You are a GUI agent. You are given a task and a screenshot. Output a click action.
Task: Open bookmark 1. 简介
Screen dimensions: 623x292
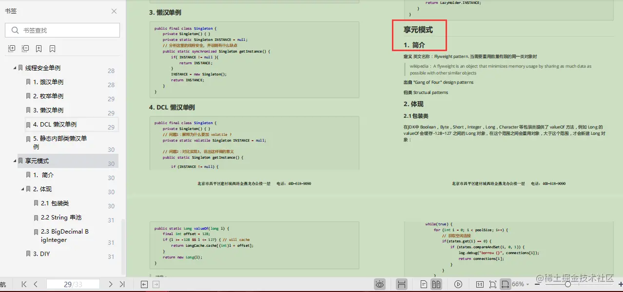click(43, 175)
